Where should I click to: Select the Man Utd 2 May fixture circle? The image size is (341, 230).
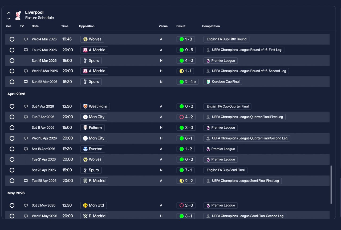(x=12, y=205)
